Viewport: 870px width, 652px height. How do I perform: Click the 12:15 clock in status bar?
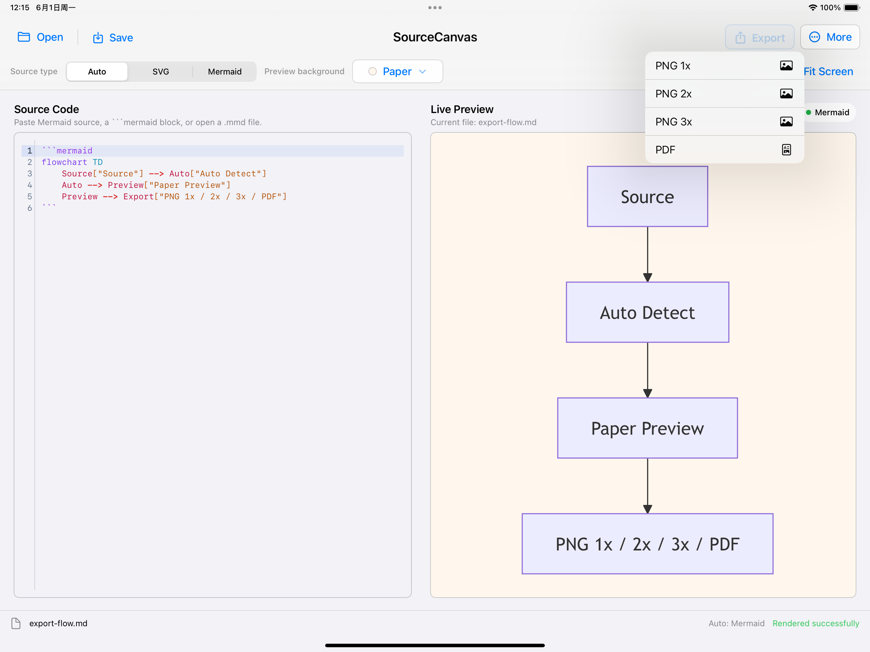pos(20,7)
